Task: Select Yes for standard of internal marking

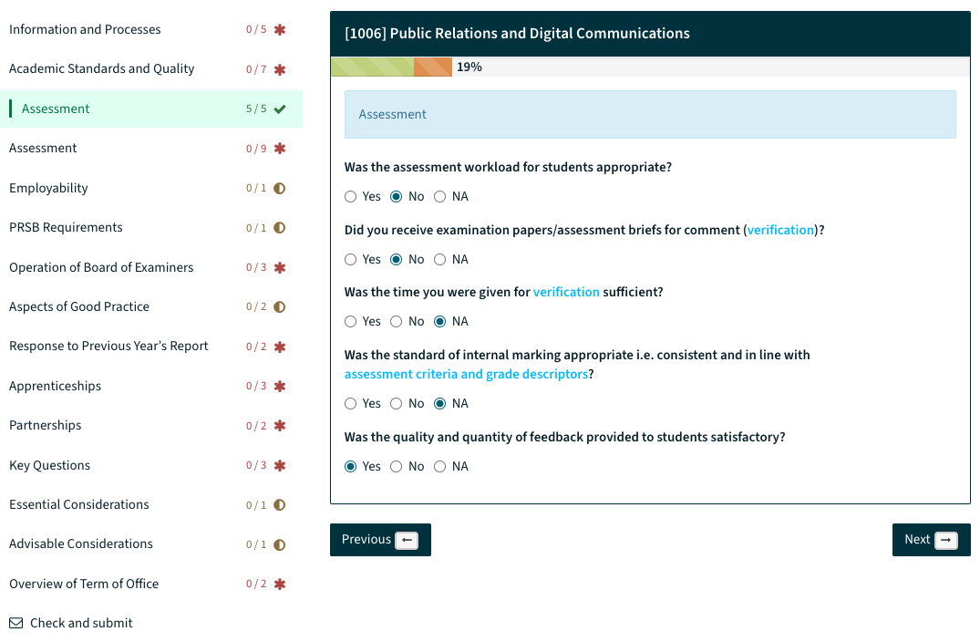Action: coord(351,404)
